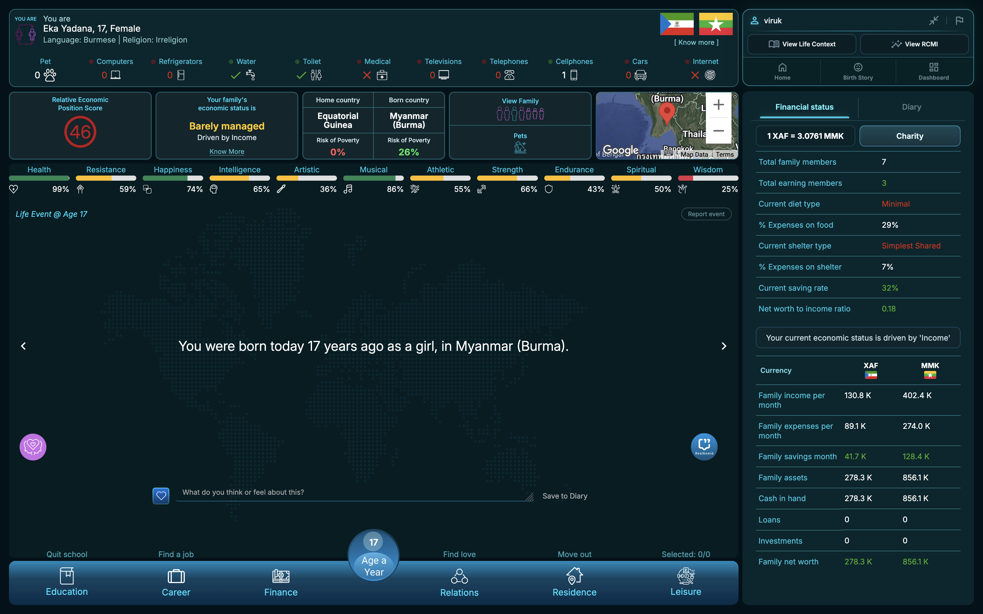Click the diary thoughts text field
Image resolution: width=983 pixels, height=614 pixels.
coord(355,492)
